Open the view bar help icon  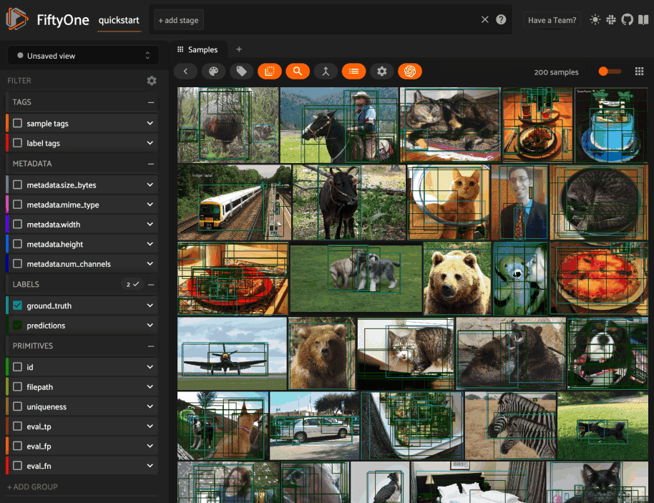click(x=501, y=19)
